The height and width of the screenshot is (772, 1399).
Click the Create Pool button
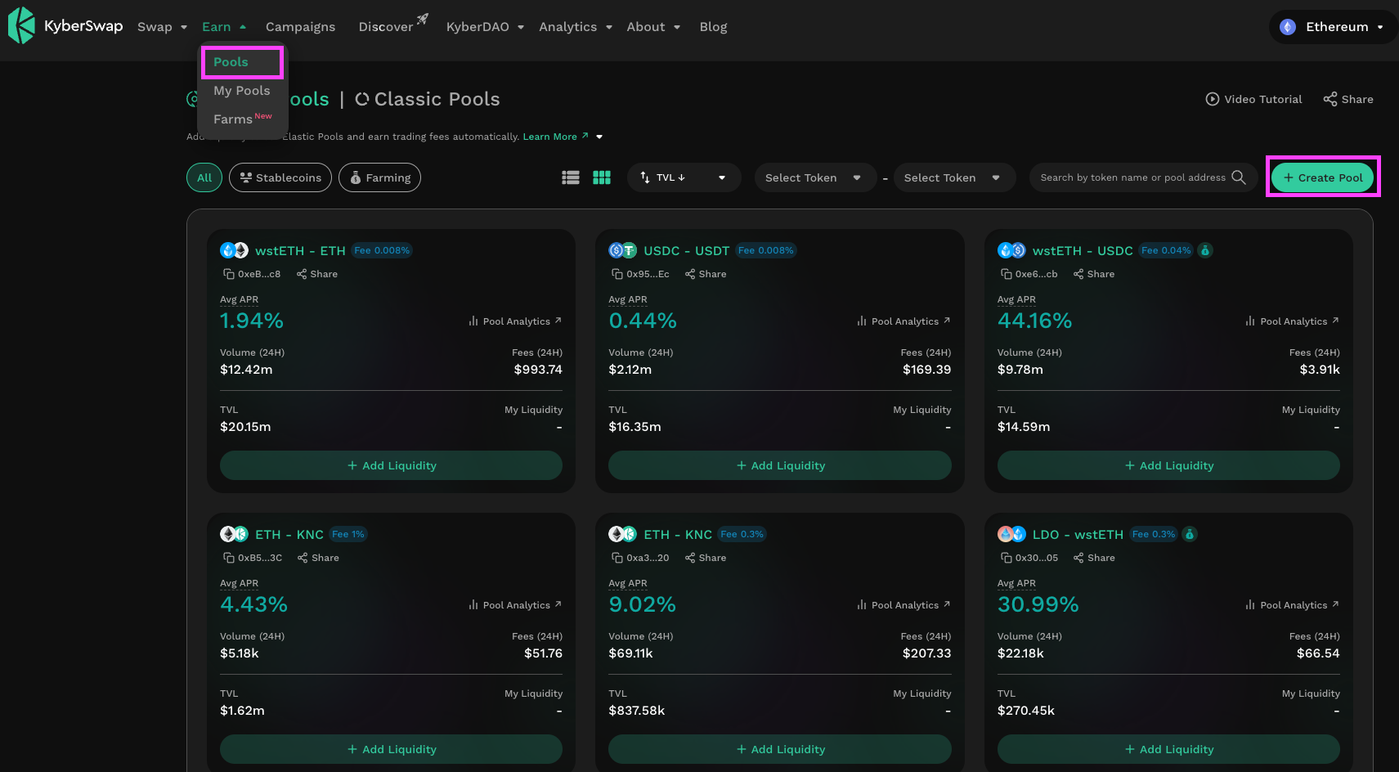click(1322, 177)
